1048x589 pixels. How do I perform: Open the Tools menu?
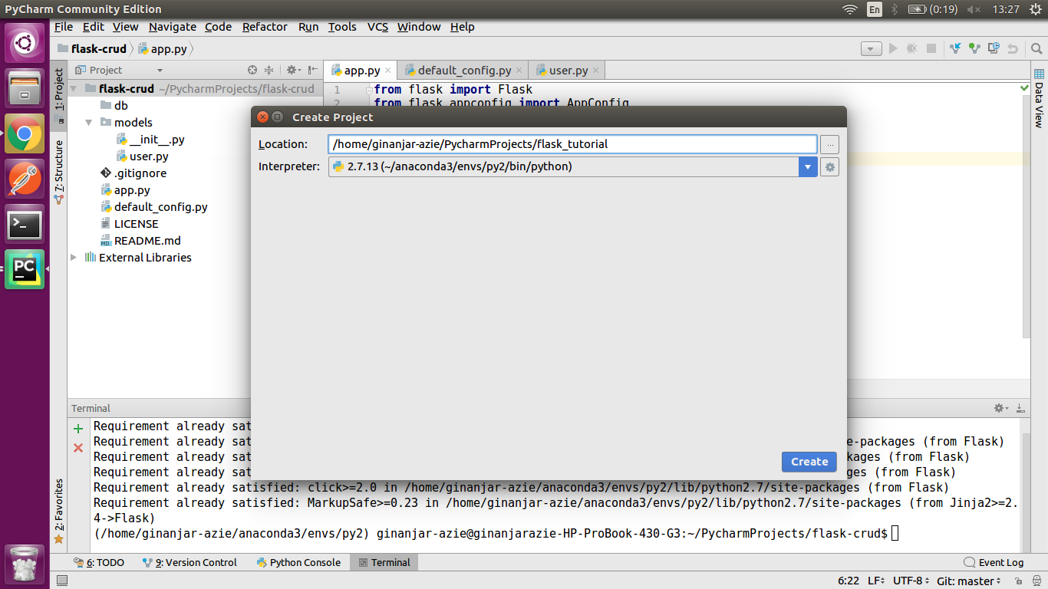point(342,26)
